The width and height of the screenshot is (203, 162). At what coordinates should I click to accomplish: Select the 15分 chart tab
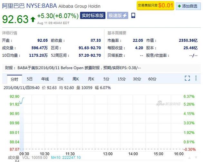[x=121, y=79]
